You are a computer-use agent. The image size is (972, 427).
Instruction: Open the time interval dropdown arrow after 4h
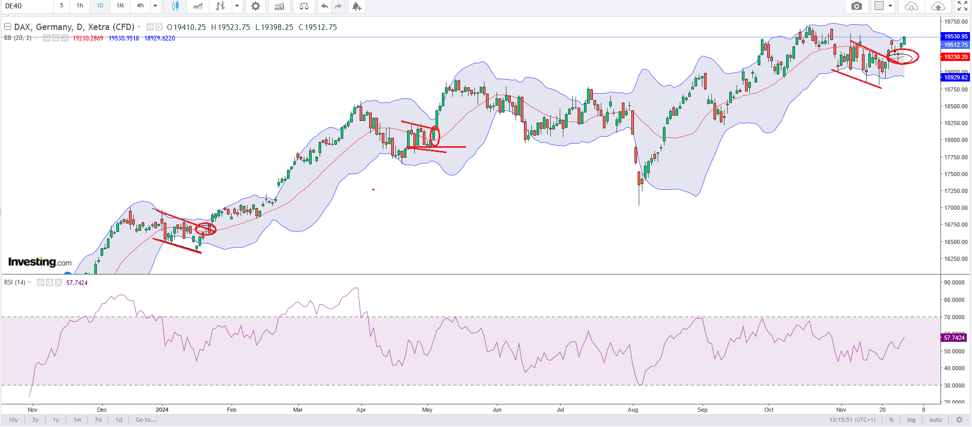tap(155, 6)
